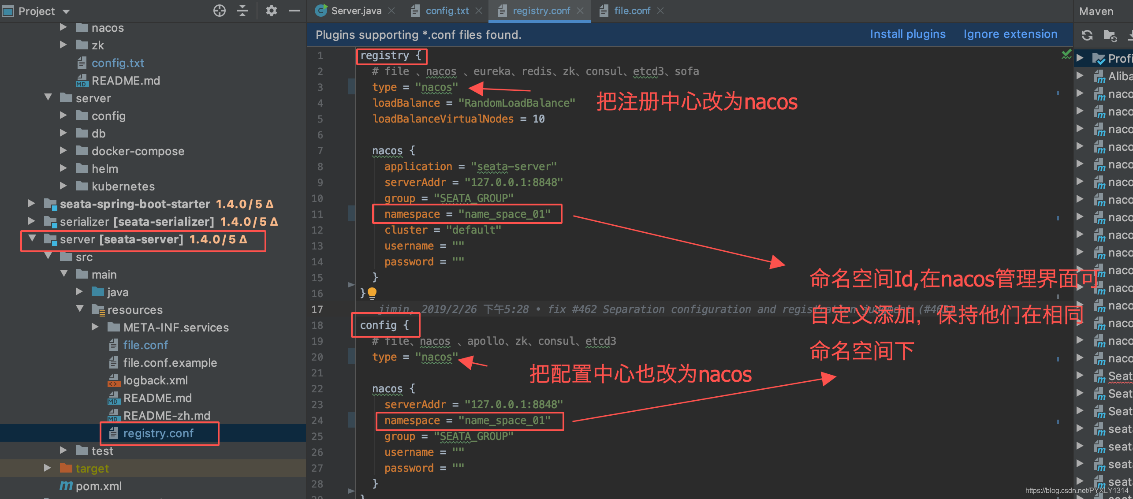Click Maven generate sources folder icon

(x=1110, y=35)
